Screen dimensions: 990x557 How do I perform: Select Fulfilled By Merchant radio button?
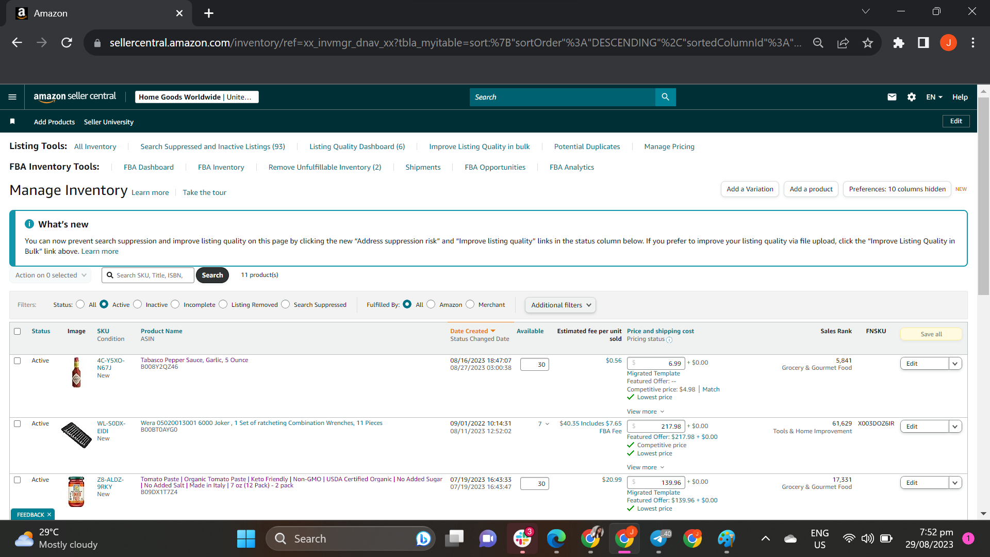coord(470,304)
